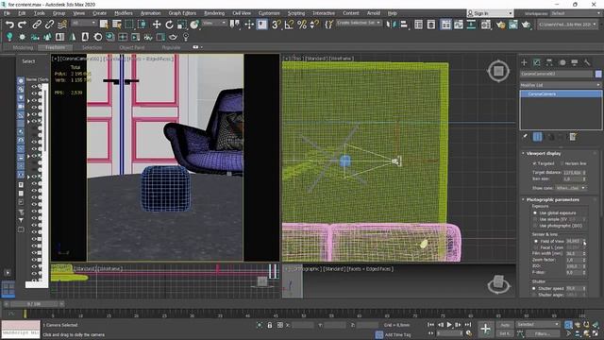Open Create Selection Set dropdown
This screenshot has height=340, width=604.
[x=359, y=23]
